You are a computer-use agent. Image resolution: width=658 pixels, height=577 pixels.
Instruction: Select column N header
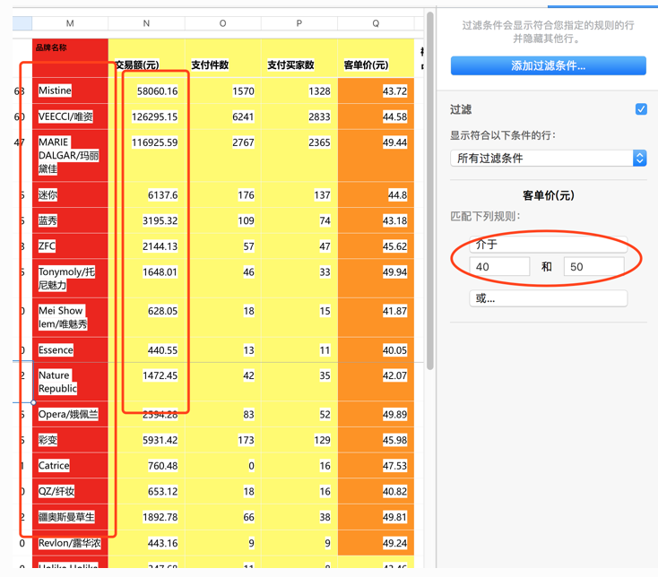146,23
